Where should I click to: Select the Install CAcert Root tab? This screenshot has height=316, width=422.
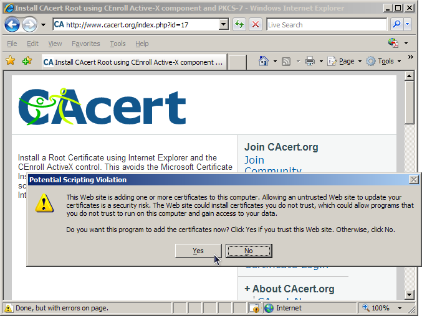click(134, 62)
